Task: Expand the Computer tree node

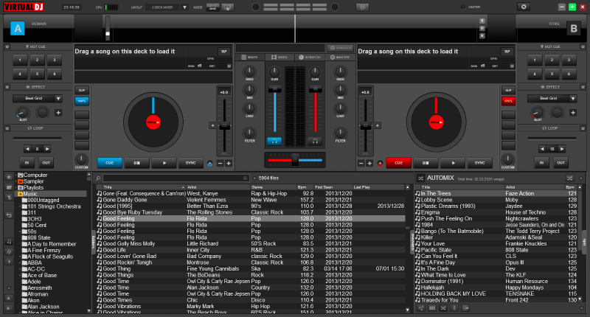Action: [x=16, y=175]
